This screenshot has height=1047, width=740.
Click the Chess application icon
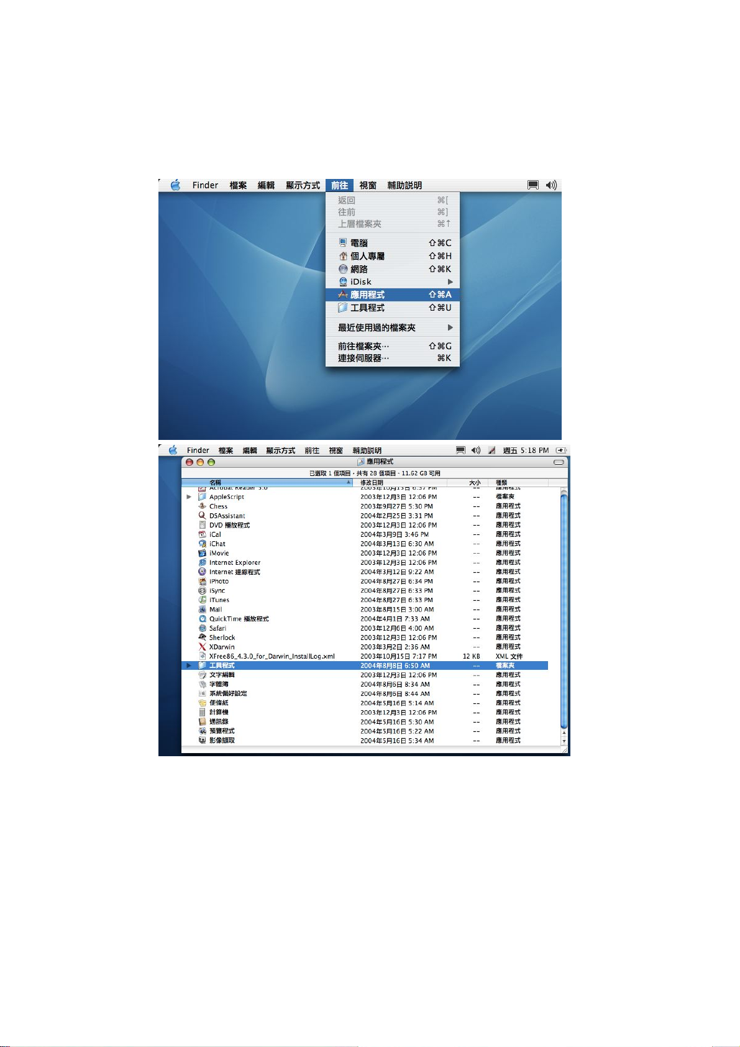click(202, 506)
